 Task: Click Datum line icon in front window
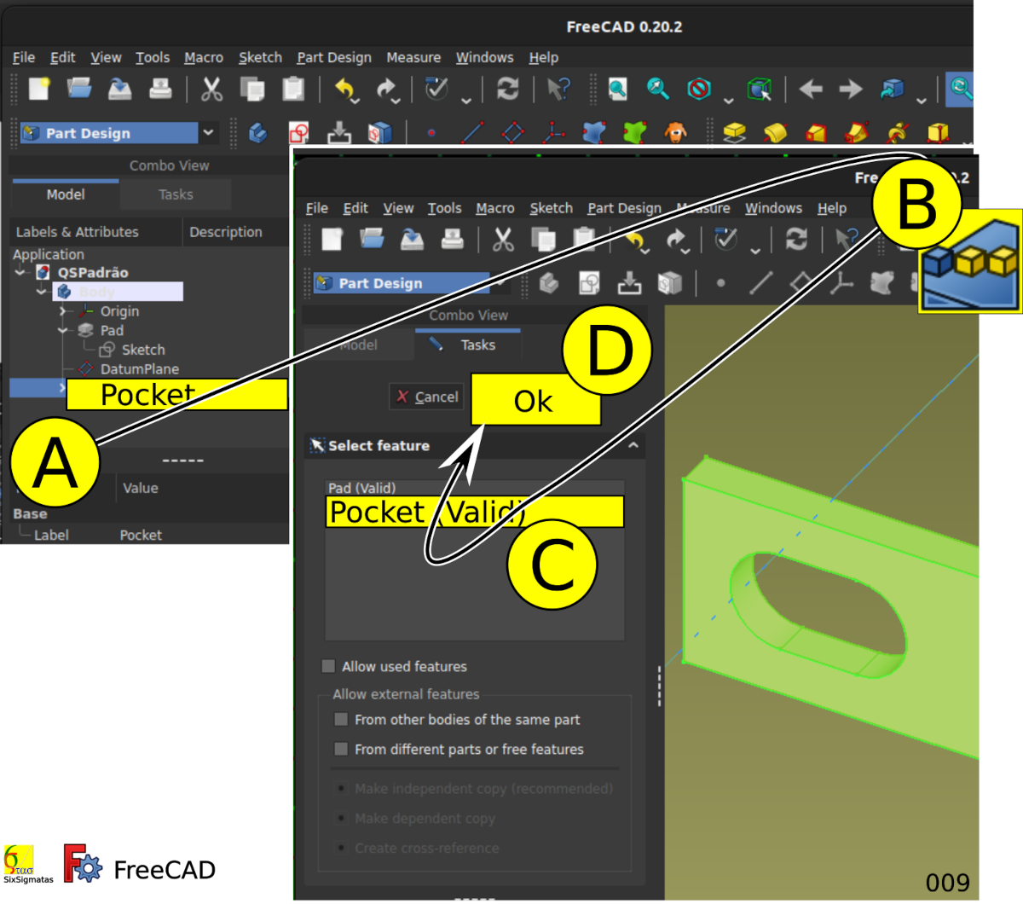tap(760, 283)
